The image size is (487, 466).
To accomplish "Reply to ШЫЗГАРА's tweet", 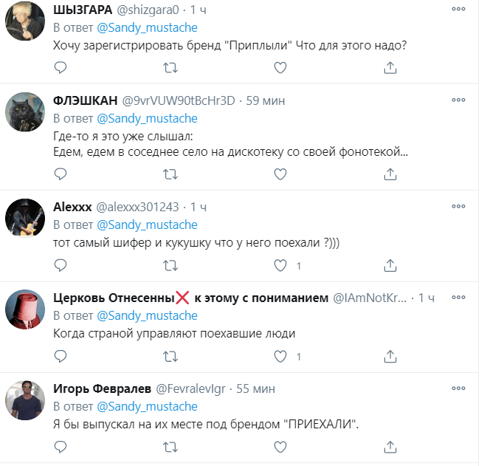I will click(61, 67).
